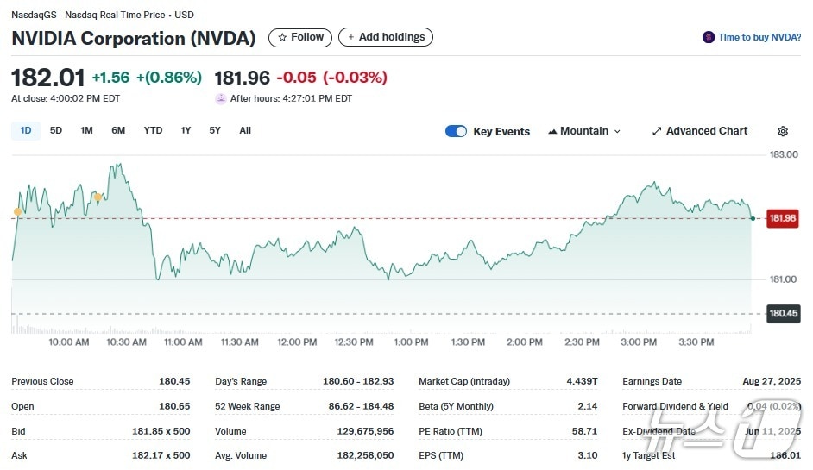This screenshot has height=470, width=813.
Task: Switch to the 5D range
Action: [x=56, y=130]
